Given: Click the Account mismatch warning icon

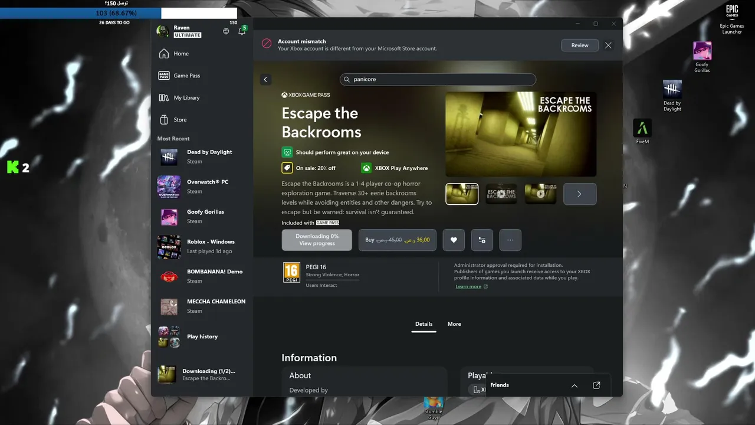Looking at the screenshot, I should (x=267, y=44).
